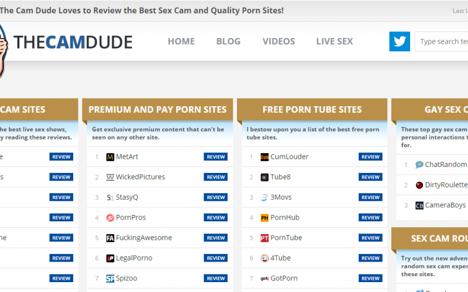This screenshot has width=468, height=292.
Task: Open the ChatRandom link
Action: tap(446, 165)
